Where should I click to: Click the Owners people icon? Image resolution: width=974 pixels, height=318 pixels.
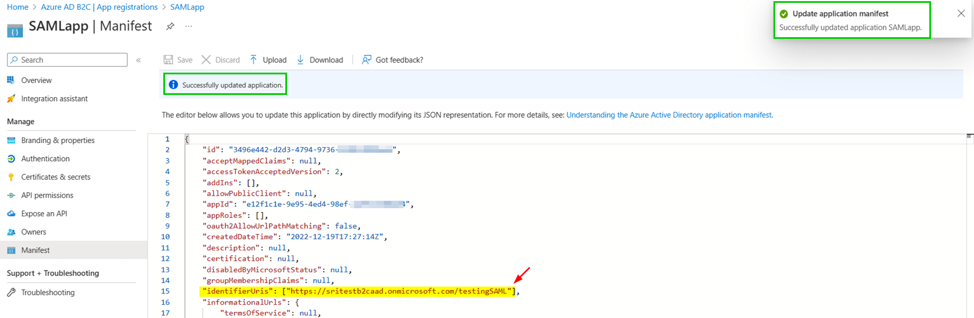pyautogui.click(x=11, y=232)
